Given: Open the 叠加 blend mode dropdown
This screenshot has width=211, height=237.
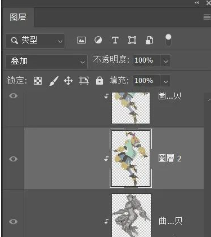Looking at the screenshot, I should point(46,62).
